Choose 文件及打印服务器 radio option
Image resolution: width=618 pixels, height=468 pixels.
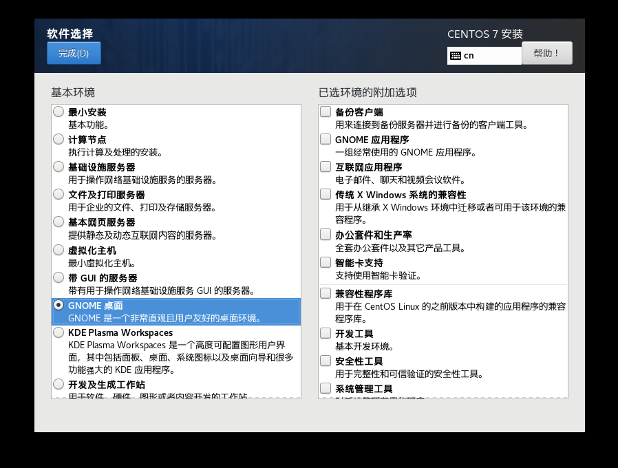58,194
